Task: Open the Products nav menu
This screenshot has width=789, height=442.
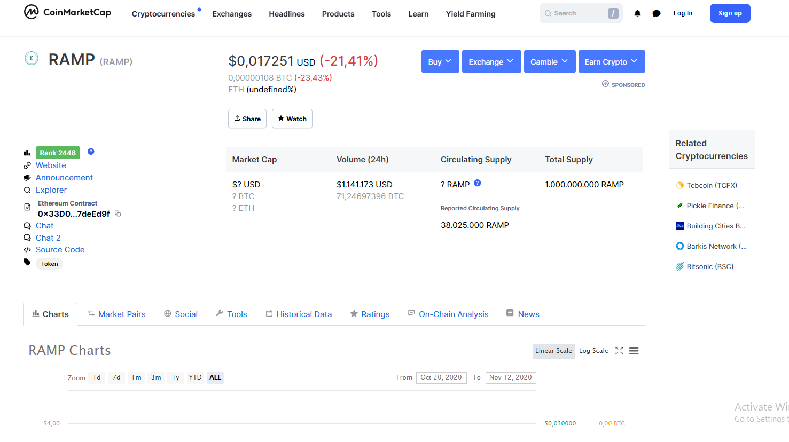Action: 338,14
